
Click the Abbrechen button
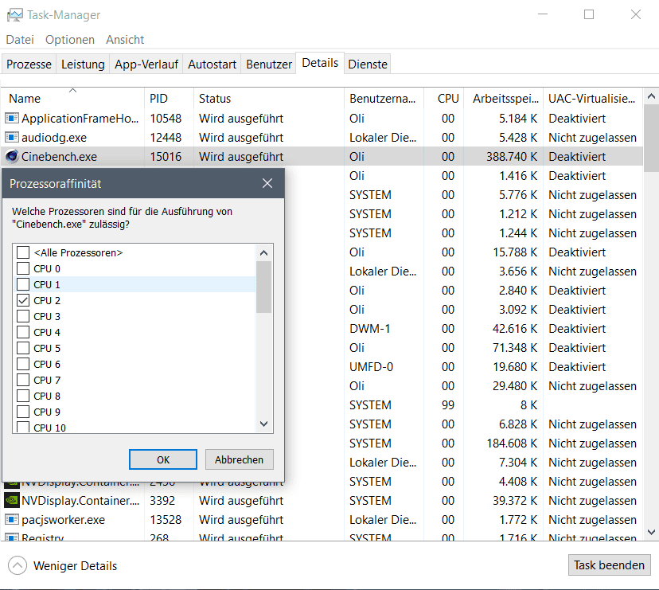[239, 459]
